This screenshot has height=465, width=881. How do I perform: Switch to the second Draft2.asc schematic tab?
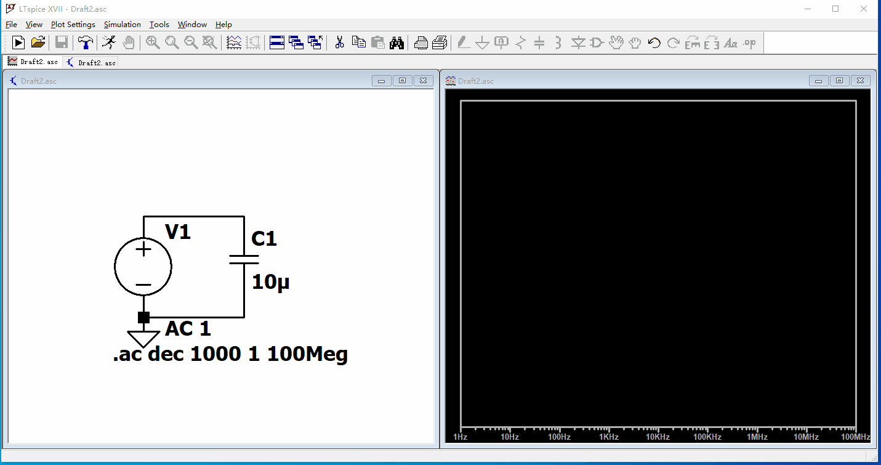pyautogui.click(x=91, y=62)
